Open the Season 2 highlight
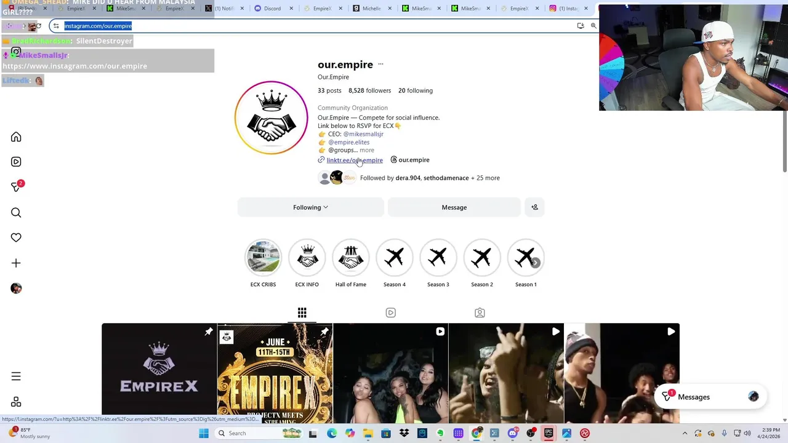 pyautogui.click(x=482, y=263)
